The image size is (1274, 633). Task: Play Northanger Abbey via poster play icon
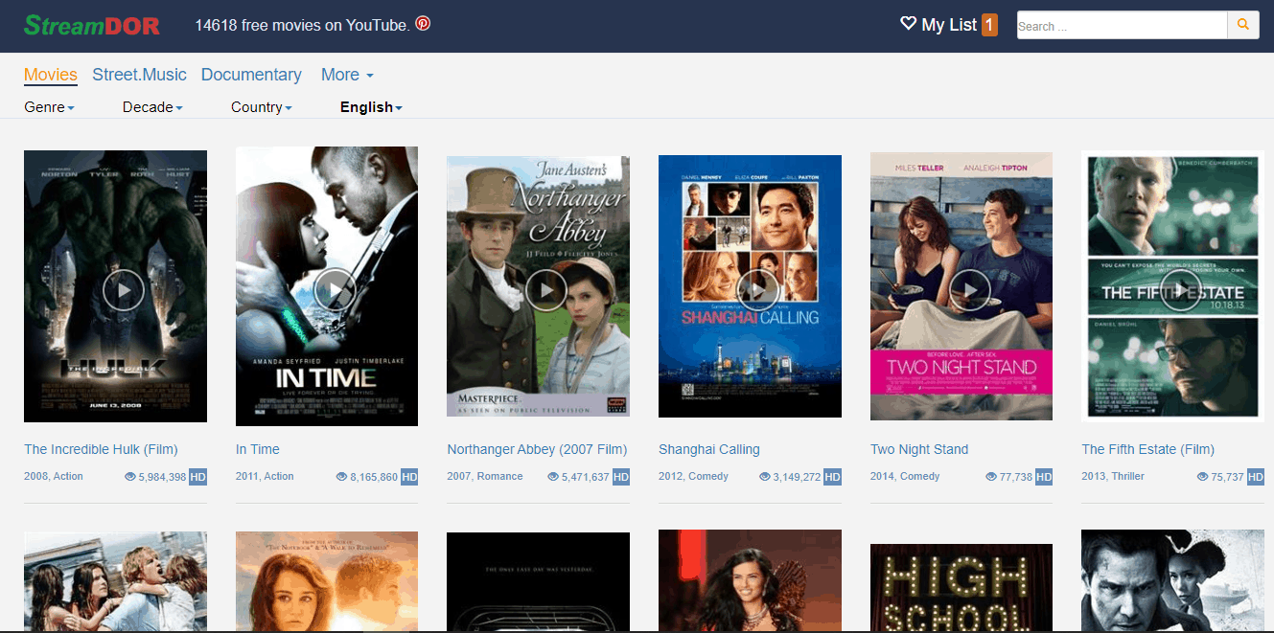pos(546,290)
